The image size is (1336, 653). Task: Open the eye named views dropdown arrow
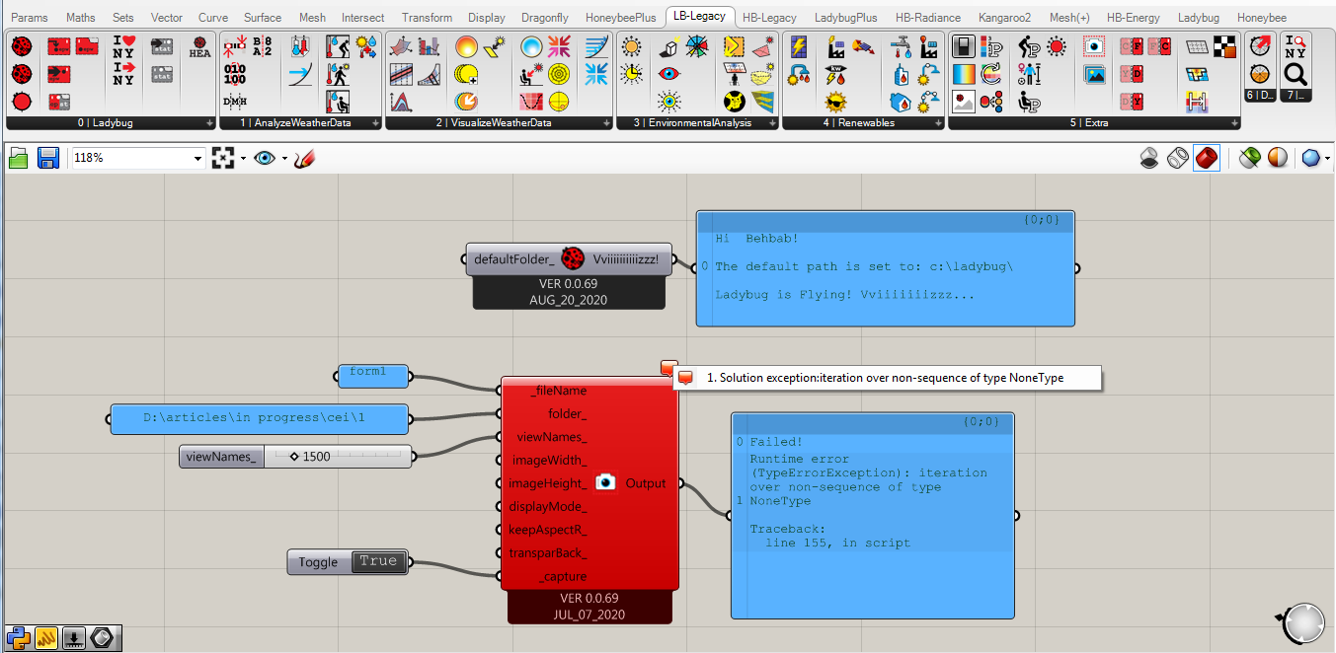(x=284, y=158)
